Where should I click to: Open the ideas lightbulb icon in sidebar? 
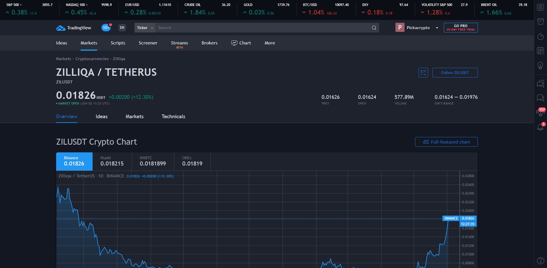point(540,66)
